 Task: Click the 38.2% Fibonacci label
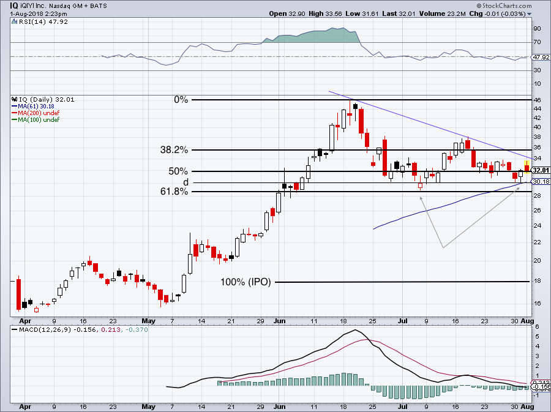(x=174, y=150)
